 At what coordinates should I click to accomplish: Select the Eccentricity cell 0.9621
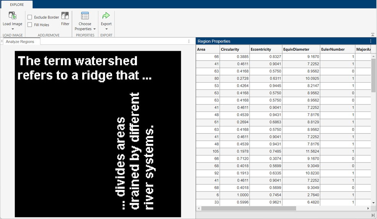click(x=266, y=202)
